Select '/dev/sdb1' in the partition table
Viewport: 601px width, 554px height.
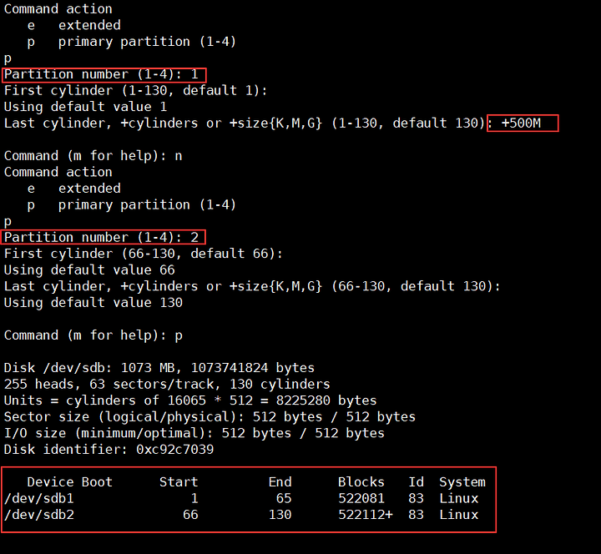pos(39,498)
